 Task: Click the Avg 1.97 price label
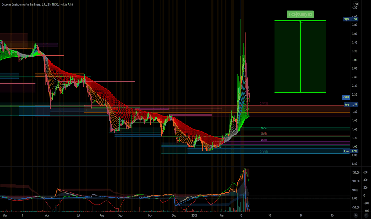pos(351,104)
